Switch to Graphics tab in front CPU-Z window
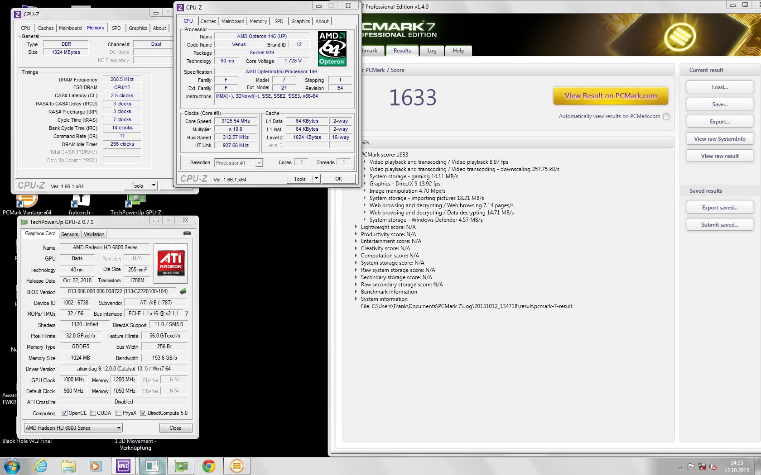The height and width of the screenshot is (475, 761). pos(300,21)
